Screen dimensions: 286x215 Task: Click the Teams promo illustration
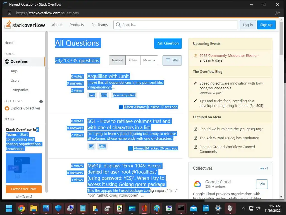[24, 168]
